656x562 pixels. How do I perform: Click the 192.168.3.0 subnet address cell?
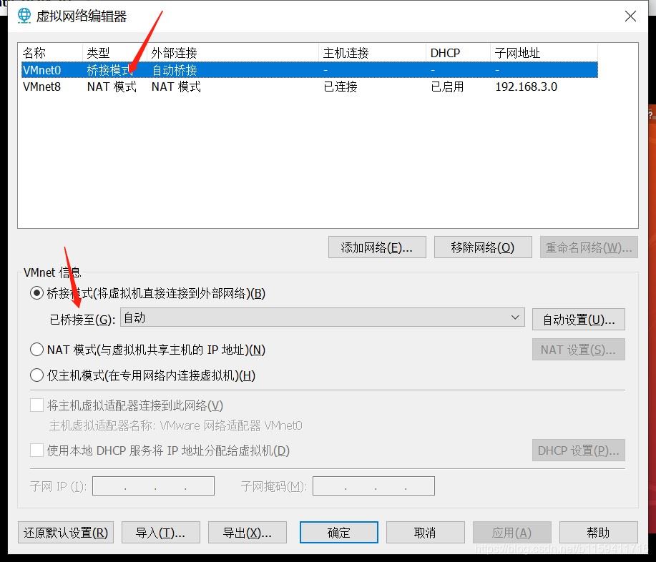[526, 87]
